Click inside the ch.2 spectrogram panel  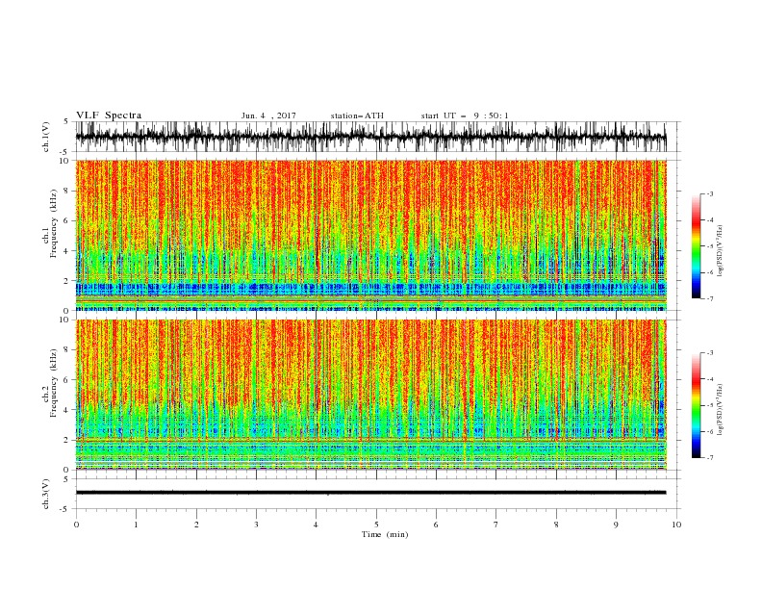pyautogui.click(x=370, y=395)
